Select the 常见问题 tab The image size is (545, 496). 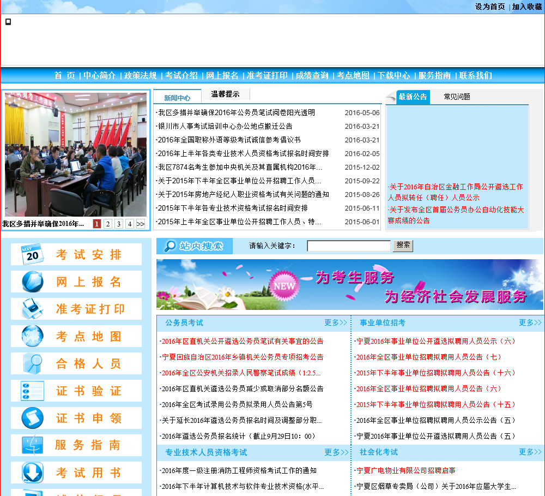click(x=457, y=97)
